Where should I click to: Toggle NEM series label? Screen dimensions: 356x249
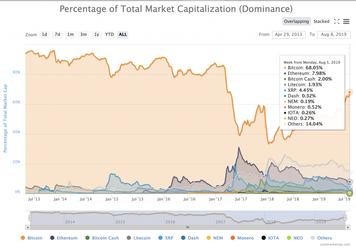[x=218, y=238]
